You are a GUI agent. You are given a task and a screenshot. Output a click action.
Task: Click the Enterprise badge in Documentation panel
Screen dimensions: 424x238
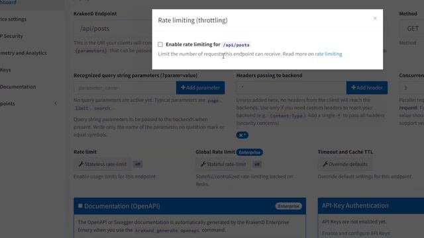click(289, 206)
